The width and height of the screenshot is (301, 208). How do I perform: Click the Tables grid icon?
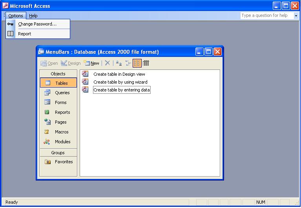click(48, 83)
